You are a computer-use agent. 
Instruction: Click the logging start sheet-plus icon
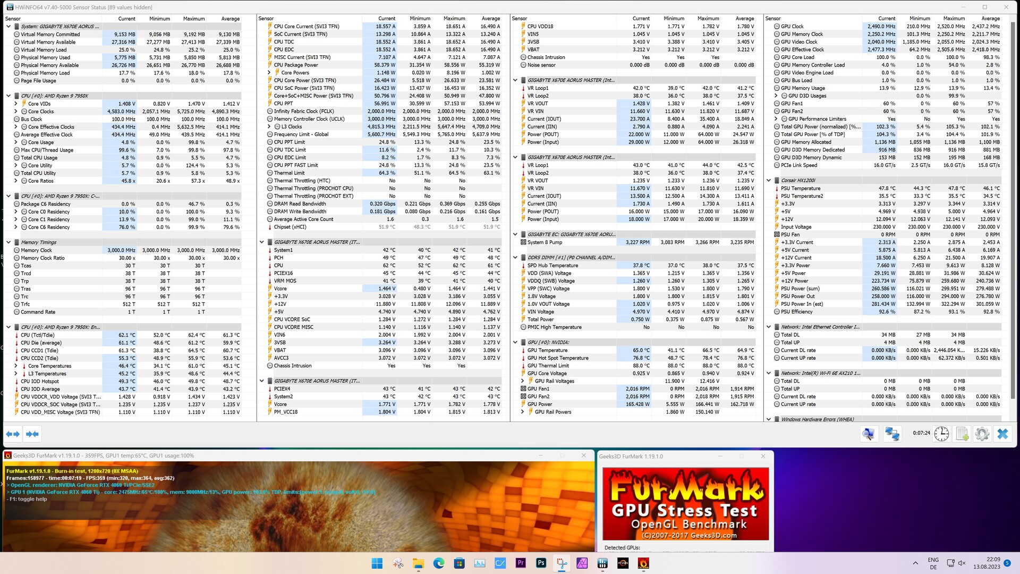click(962, 434)
